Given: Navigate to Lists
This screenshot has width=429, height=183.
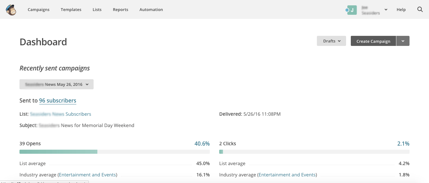Looking at the screenshot, I should (x=97, y=10).
